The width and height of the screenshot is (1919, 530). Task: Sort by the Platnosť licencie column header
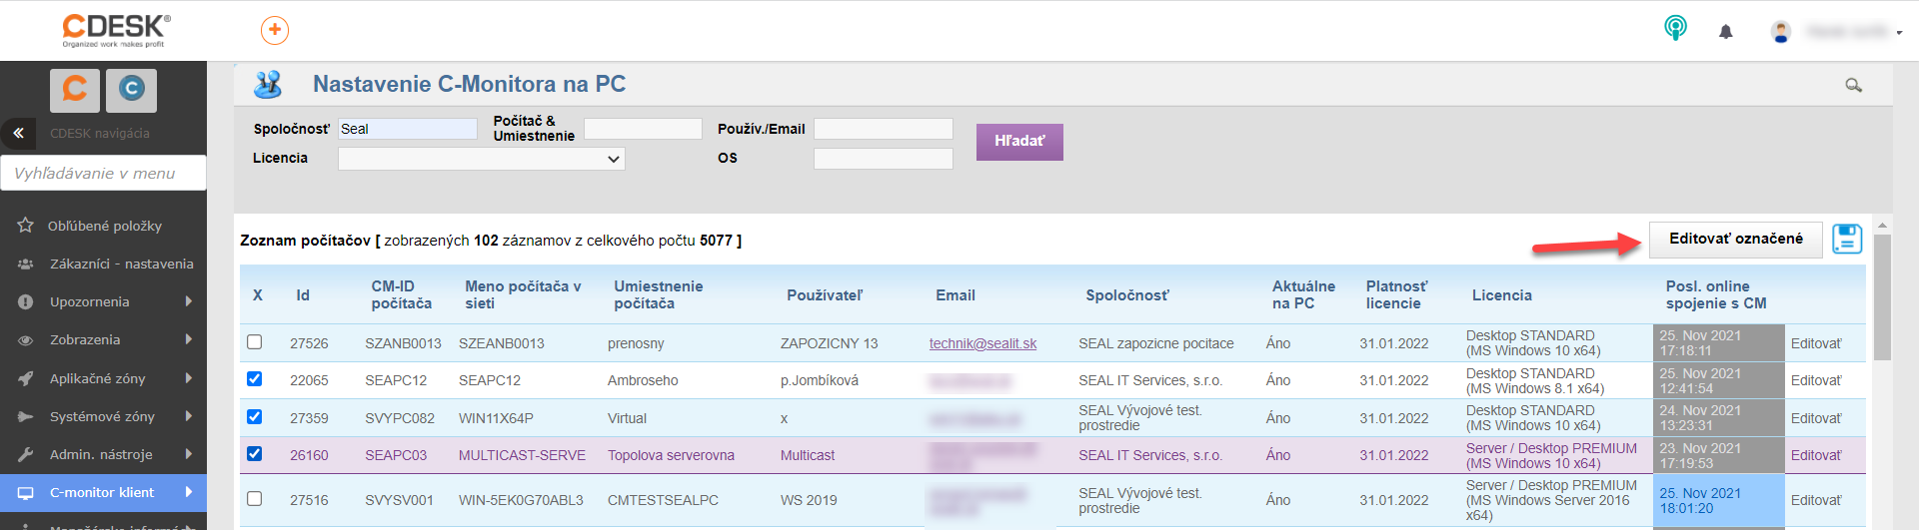point(1397,294)
